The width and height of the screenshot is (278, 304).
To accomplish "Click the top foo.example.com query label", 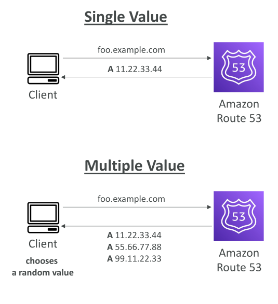I will tap(131, 50).
